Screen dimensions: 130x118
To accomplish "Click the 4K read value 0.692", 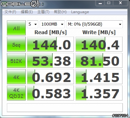I will [x=50, y=77].
